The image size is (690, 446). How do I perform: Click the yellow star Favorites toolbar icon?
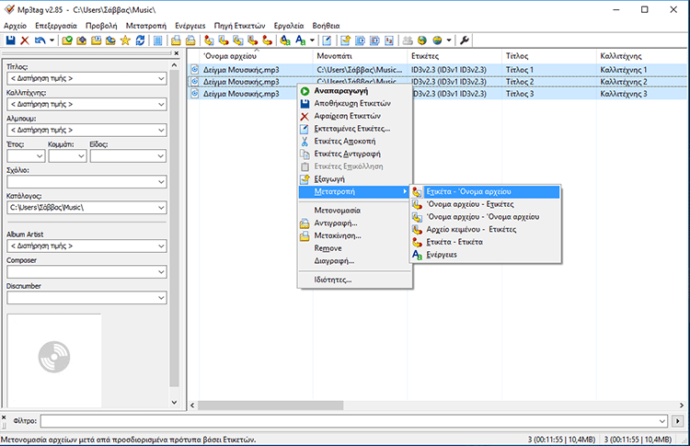(125, 40)
